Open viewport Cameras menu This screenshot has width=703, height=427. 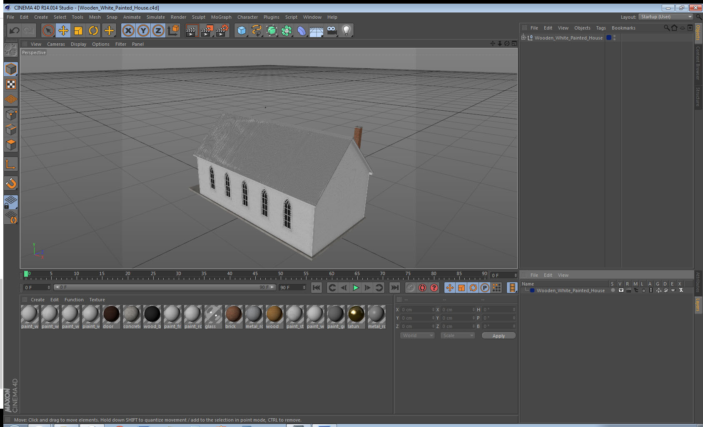click(56, 44)
